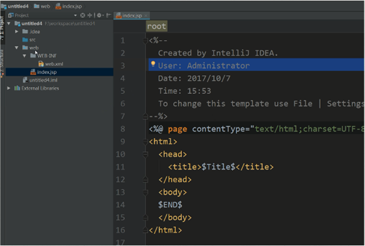This screenshot has height=246, width=365.
Task: Click untitled4 in the breadcrumb navigation bar
Action: click(18, 6)
